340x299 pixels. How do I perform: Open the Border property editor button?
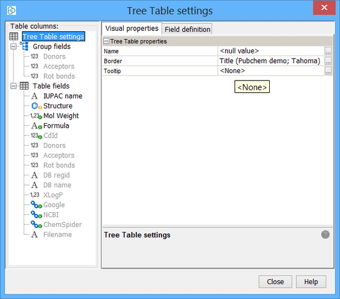click(328, 61)
